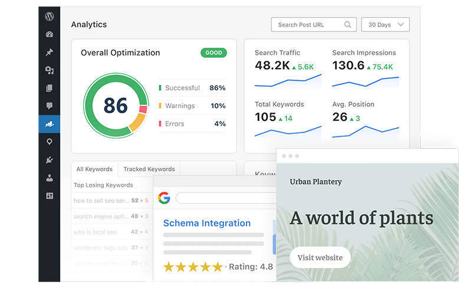
Task: Open the WordPress logo menu
Action: 49,17
